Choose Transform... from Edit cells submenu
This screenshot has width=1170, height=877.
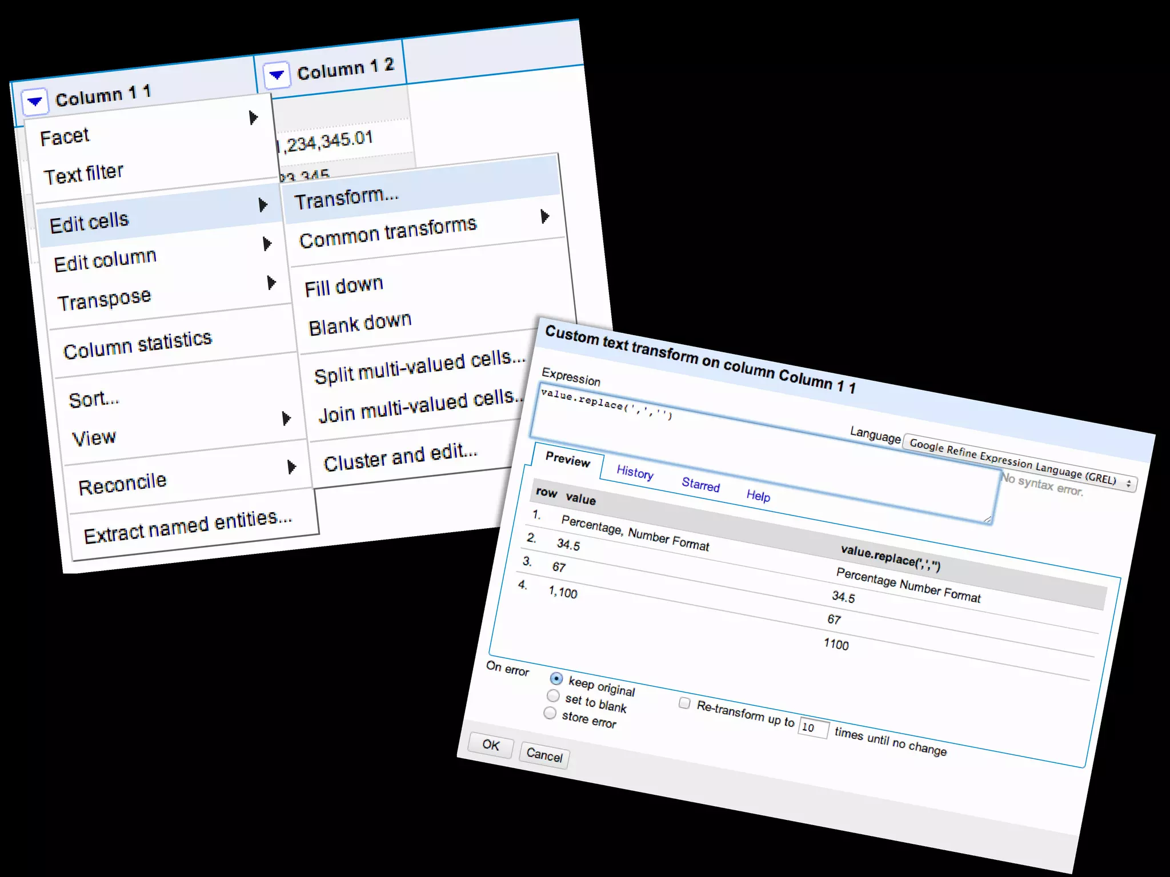pyautogui.click(x=346, y=198)
